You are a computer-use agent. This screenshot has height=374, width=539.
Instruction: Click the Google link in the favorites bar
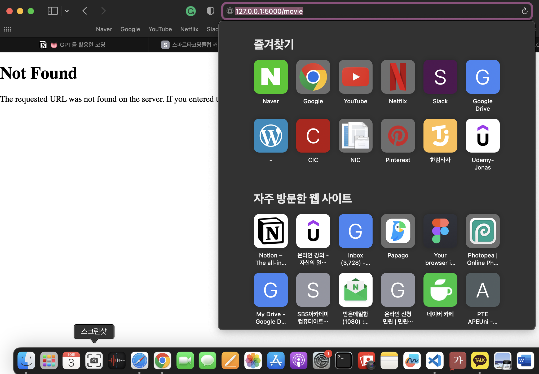coord(130,29)
